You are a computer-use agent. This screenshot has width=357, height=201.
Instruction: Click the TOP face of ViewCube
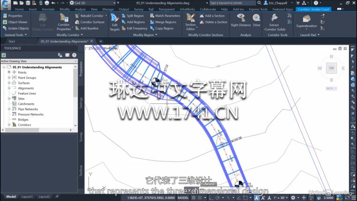pyautogui.click(x=331, y=68)
